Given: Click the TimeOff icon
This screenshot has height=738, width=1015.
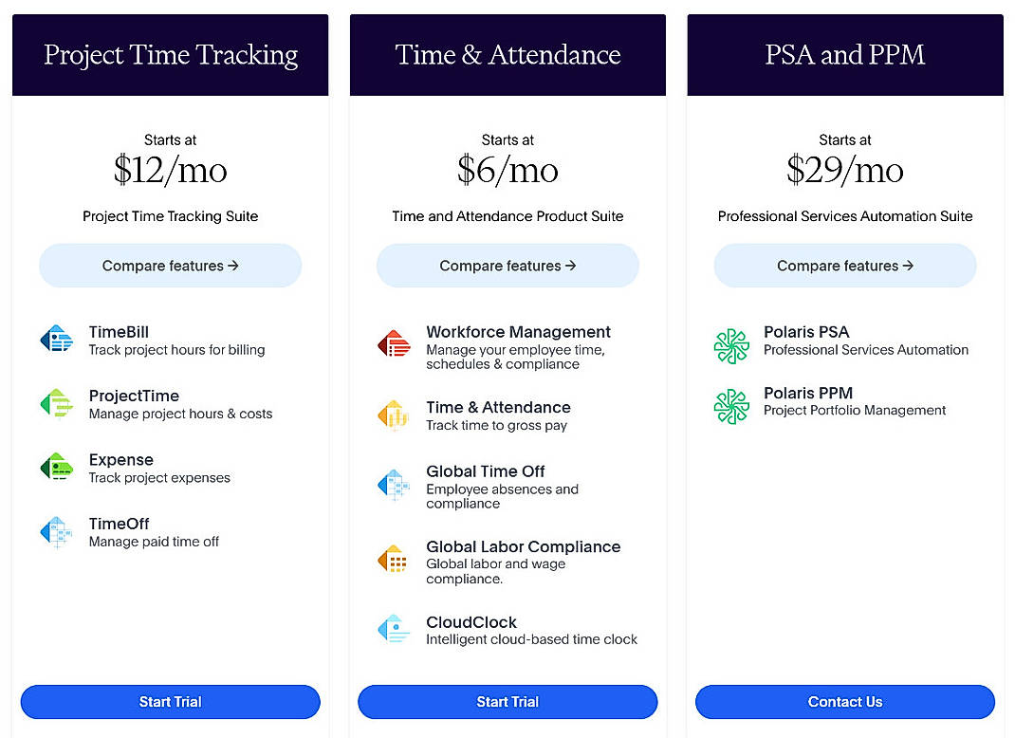Looking at the screenshot, I should 57,530.
